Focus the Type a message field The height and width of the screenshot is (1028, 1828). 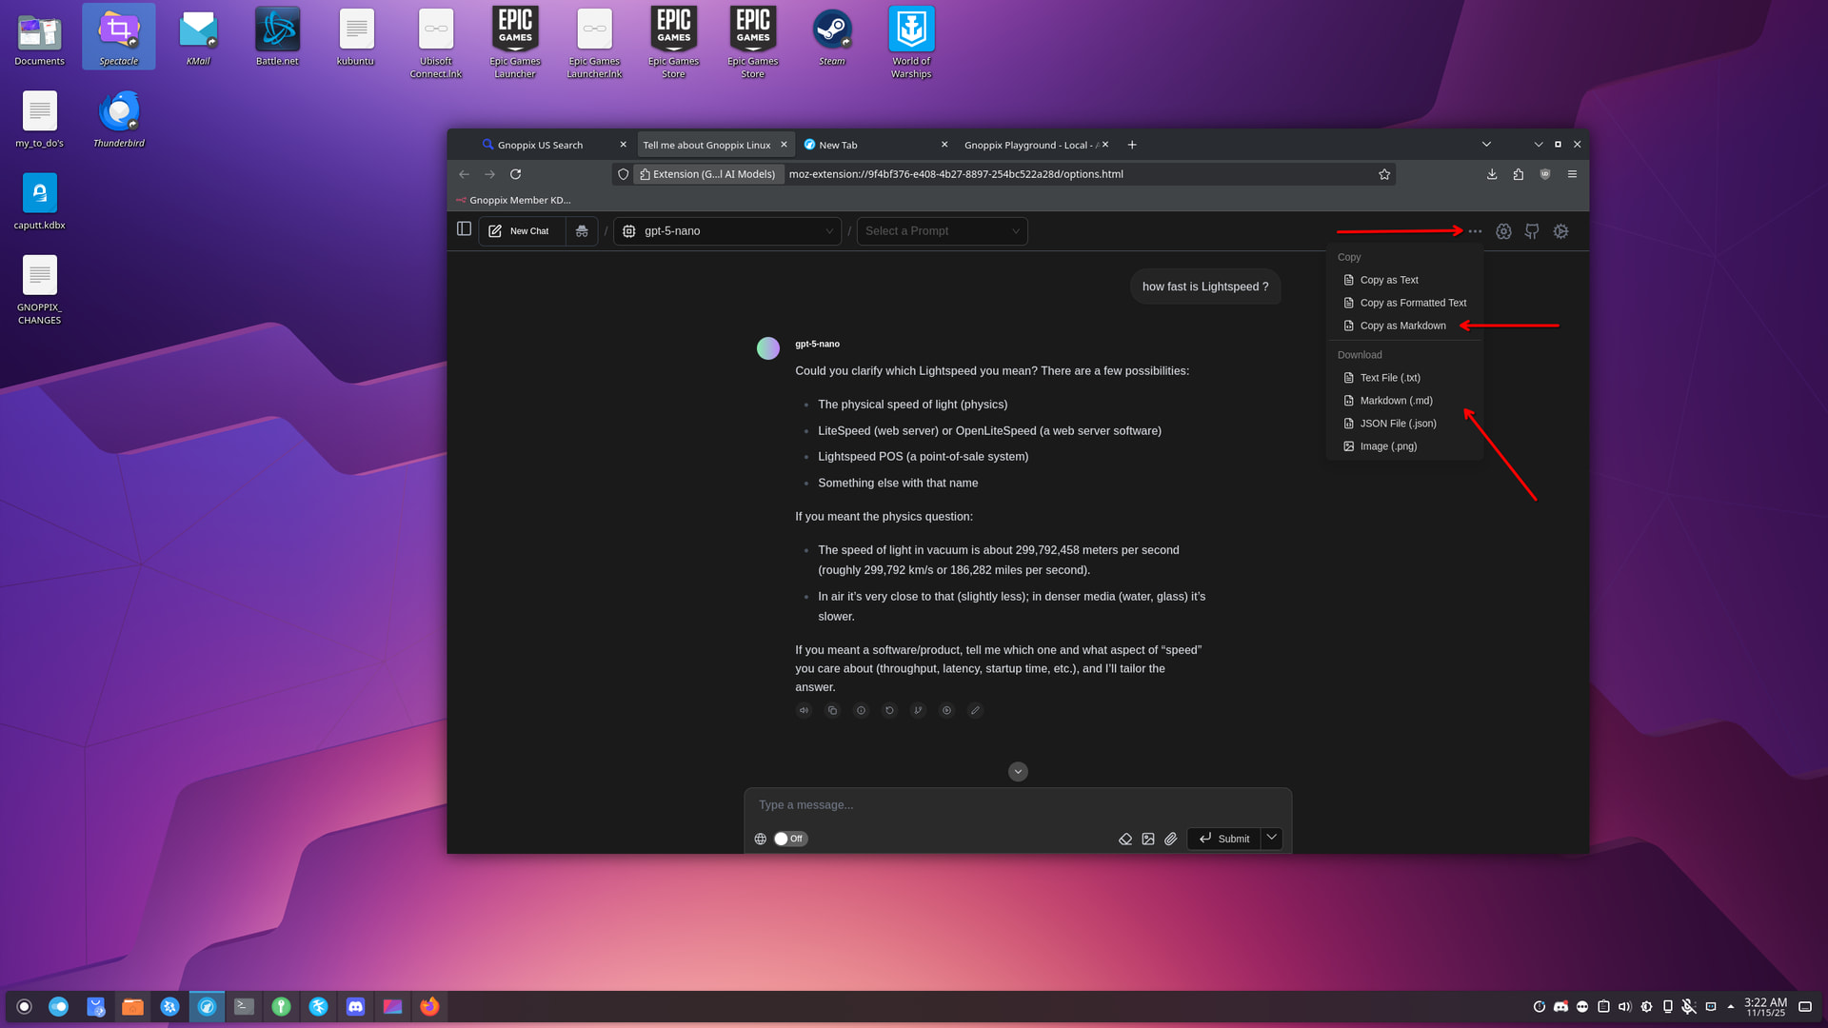[x=1017, y=805]
